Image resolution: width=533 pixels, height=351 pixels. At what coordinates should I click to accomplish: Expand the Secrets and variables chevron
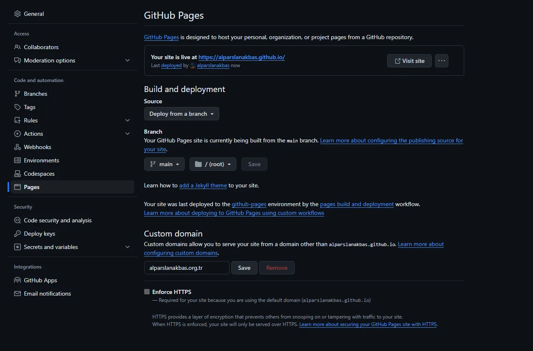point(128,247)
